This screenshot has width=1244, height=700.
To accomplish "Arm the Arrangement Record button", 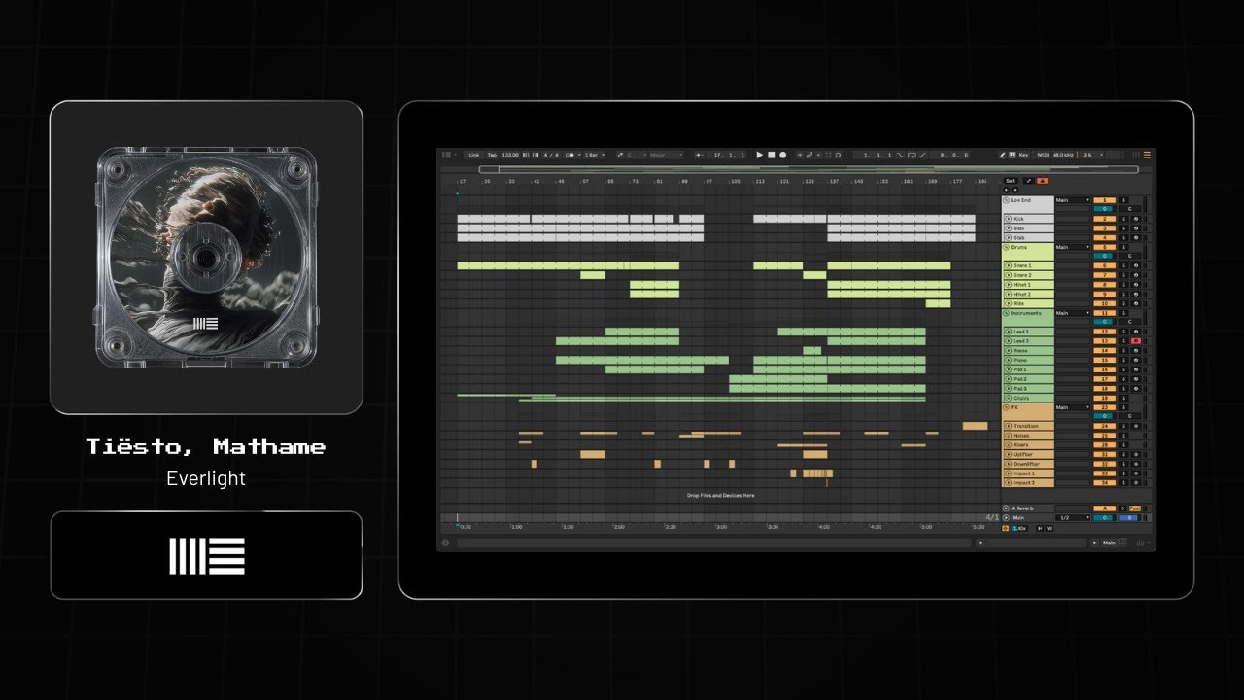I will tap(783, 155).
